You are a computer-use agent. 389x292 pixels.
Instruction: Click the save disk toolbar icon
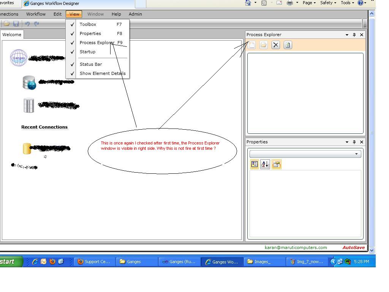(x=16, y=24)
